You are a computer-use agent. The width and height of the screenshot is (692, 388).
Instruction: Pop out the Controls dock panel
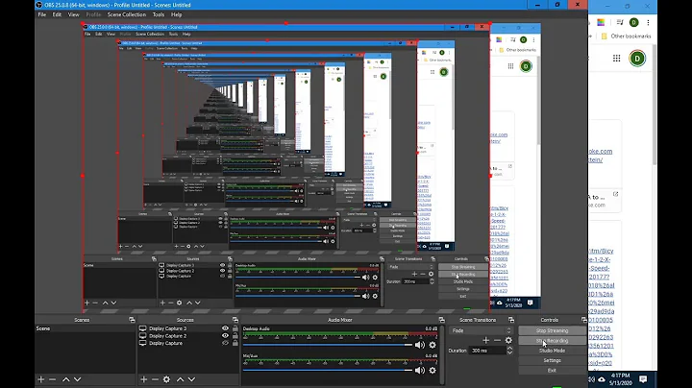584,320
